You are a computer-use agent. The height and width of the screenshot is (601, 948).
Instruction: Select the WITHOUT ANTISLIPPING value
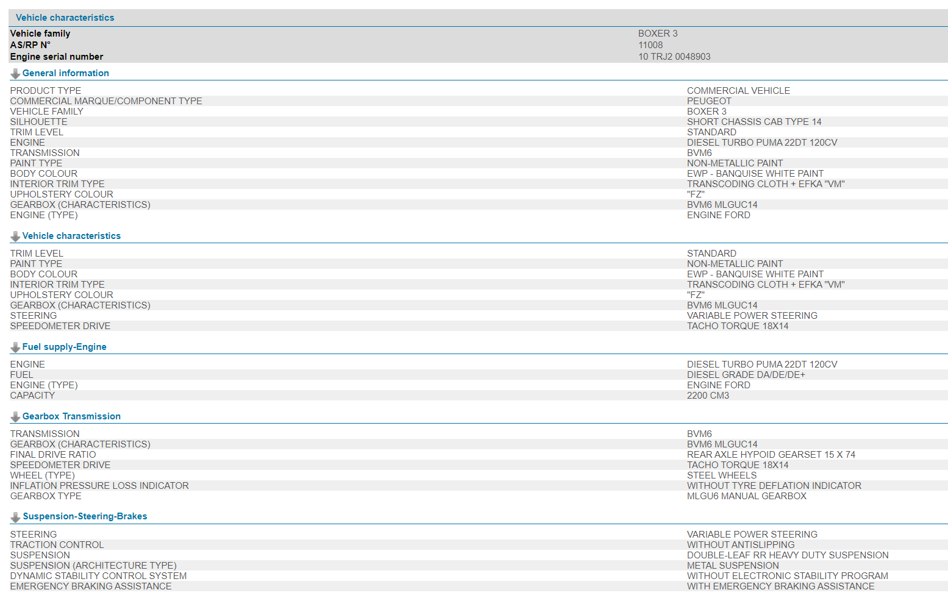(741, 545)
